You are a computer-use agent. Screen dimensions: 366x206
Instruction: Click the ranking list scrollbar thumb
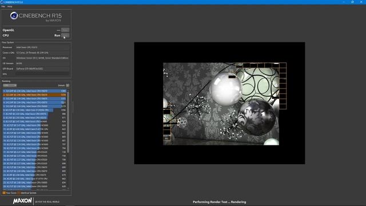[x=68, y=121]
